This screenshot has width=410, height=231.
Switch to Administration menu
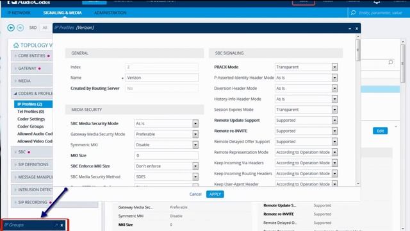tap(110, 13)
